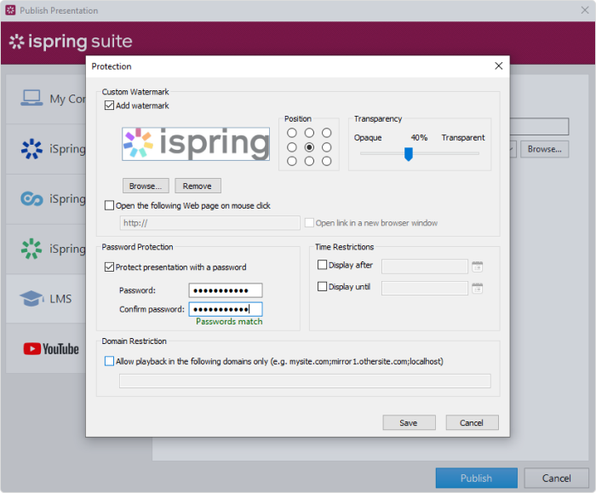Open the YouTube publishing tab
The width and height of the screenshot is (596, 493).
point(46,348)
